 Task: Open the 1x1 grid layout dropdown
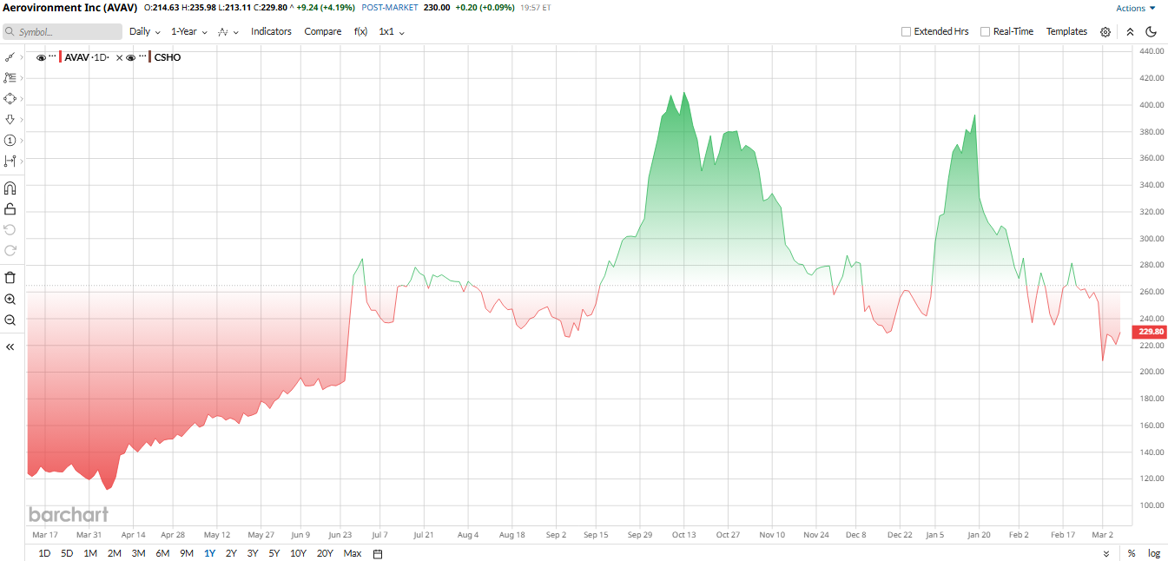392,31
